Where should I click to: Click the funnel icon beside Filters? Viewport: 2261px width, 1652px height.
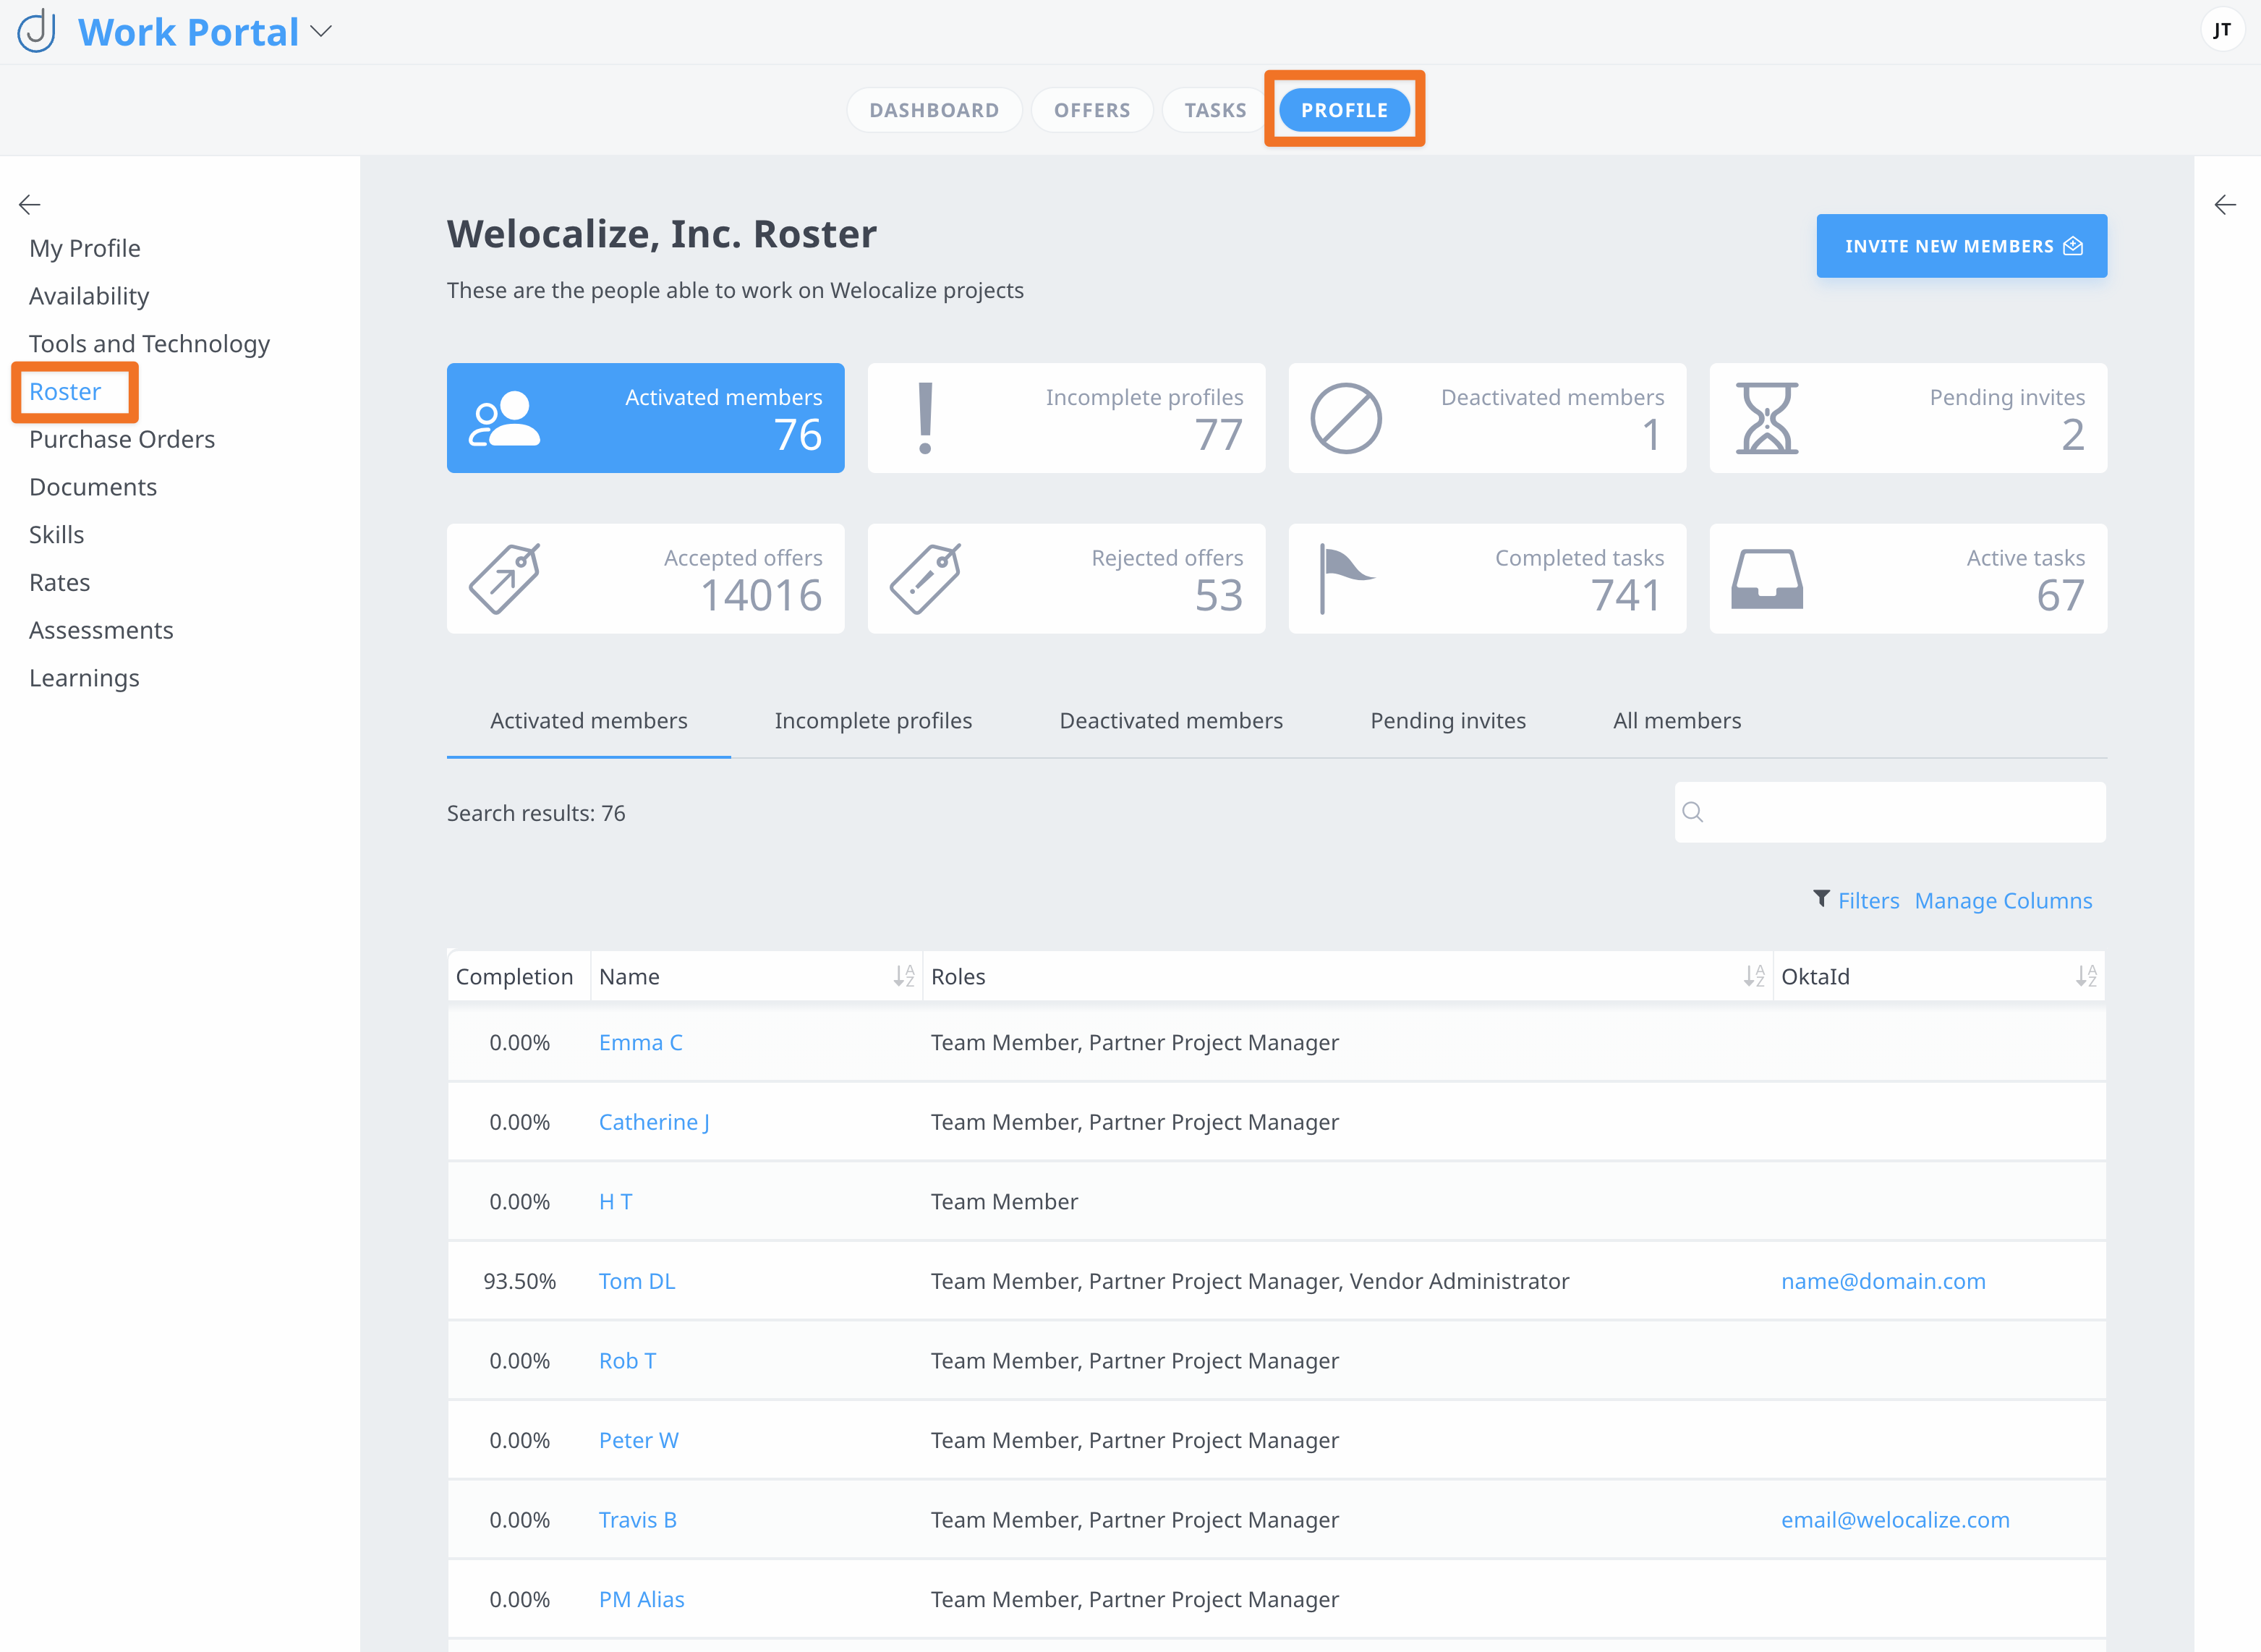[1822, 899]
